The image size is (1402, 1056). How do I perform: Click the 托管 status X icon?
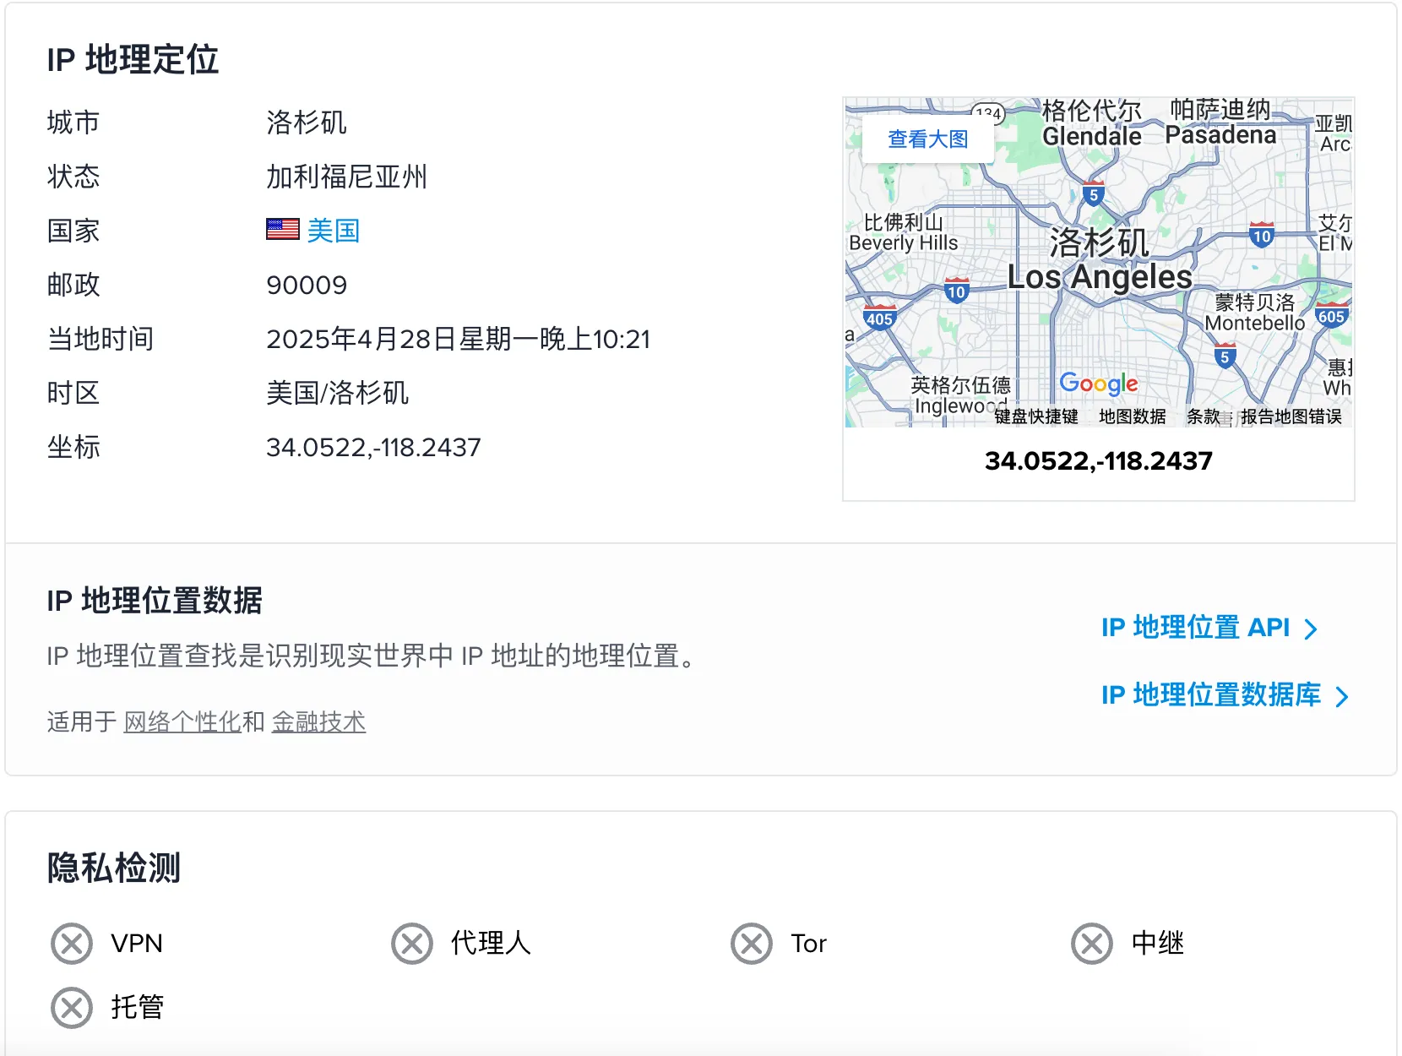point(72,1008)
